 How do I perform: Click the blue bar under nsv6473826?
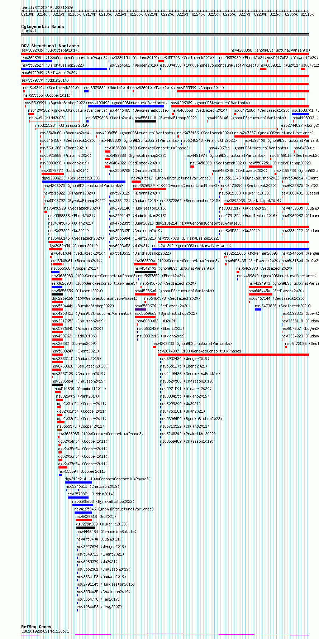258,309
